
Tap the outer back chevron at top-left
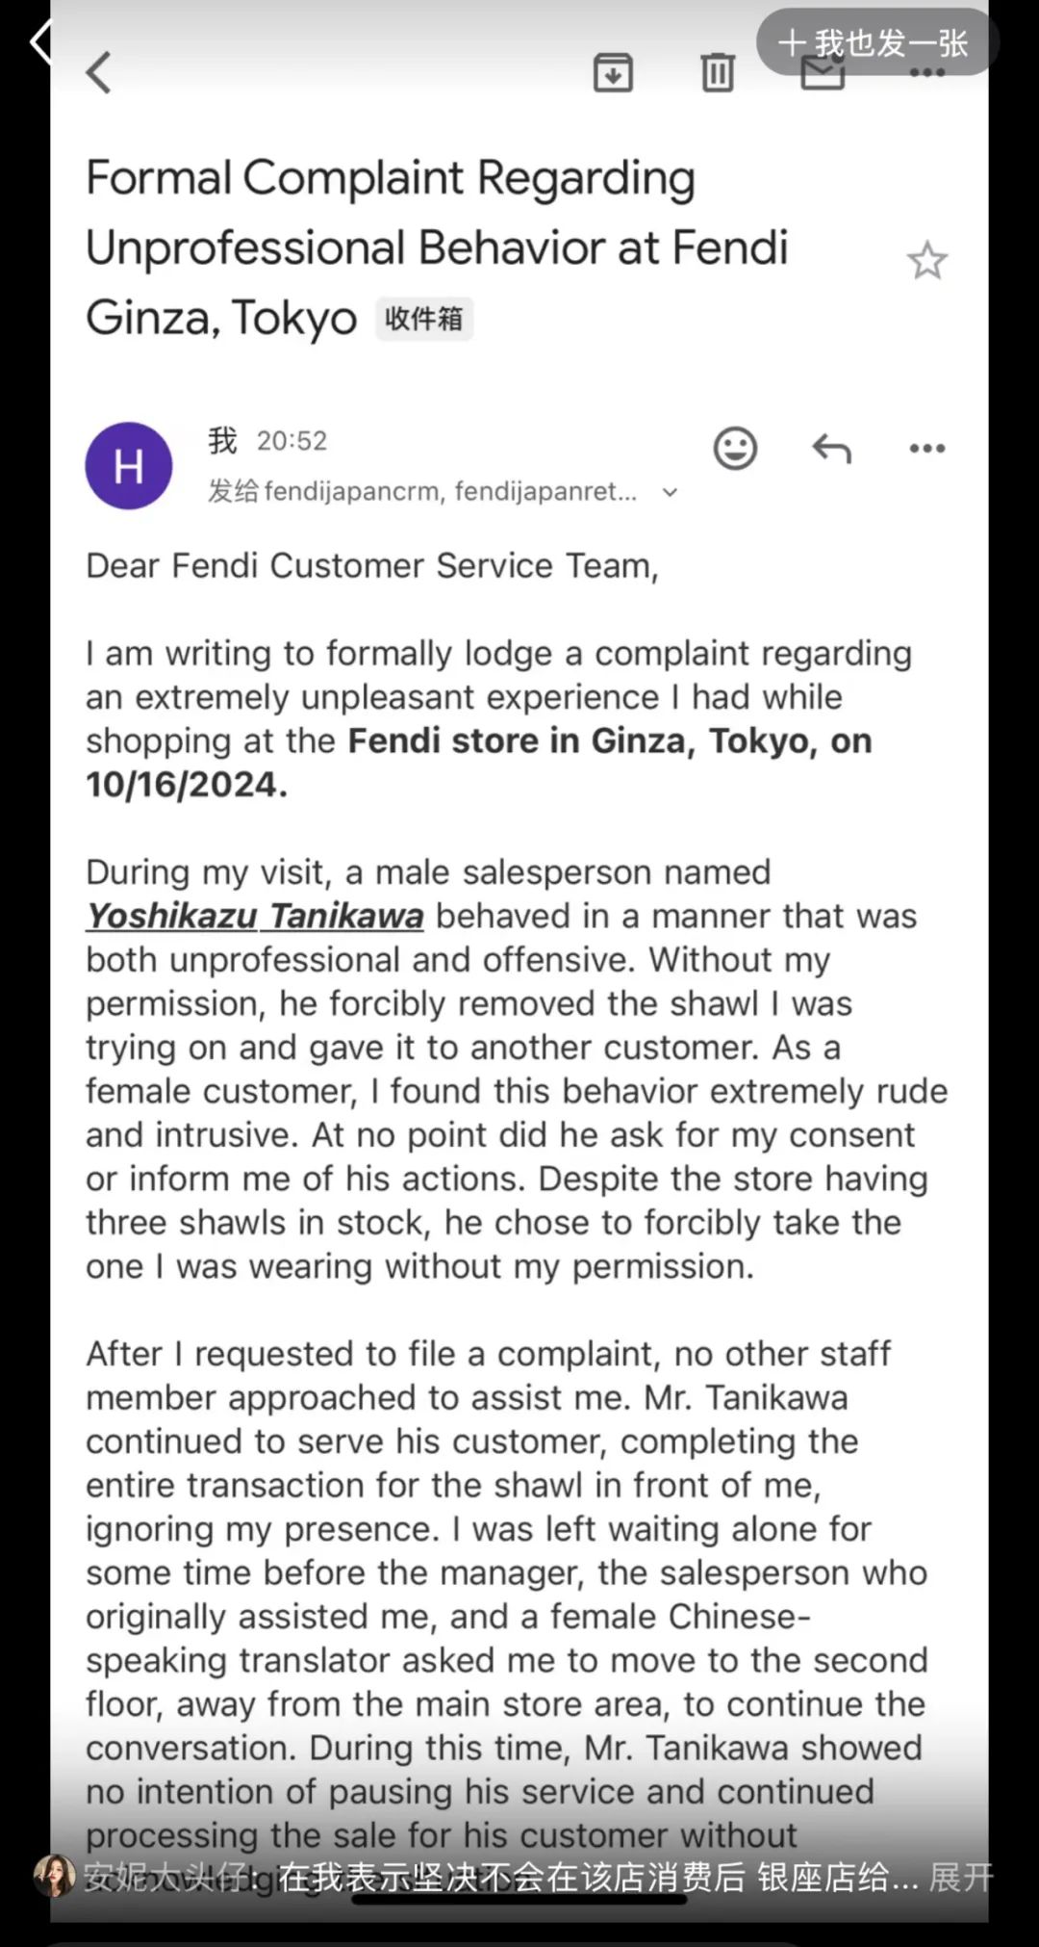[40, 42]
